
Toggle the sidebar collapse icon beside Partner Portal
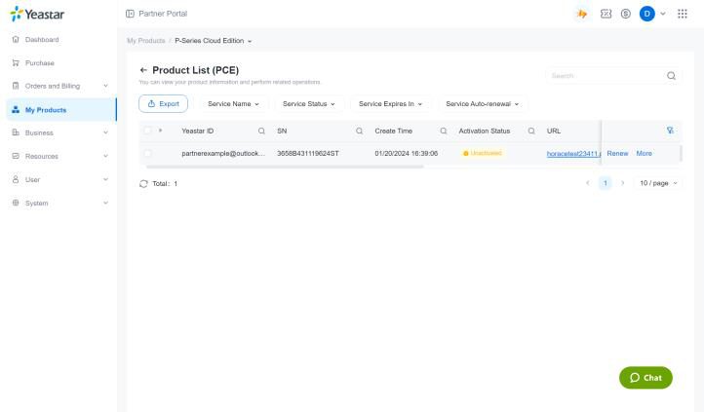[x=130, y=14]
